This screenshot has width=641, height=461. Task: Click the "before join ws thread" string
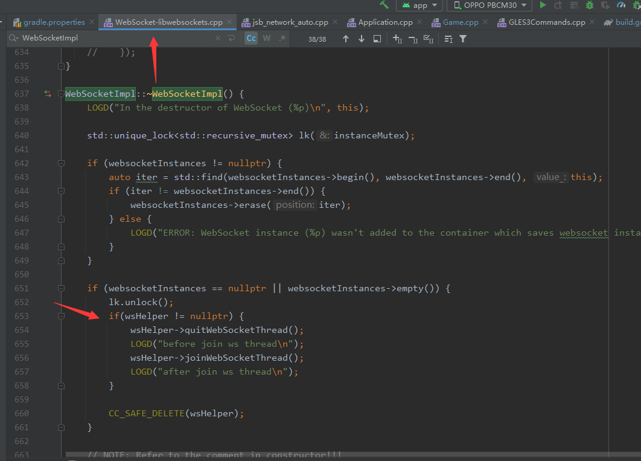[225, 344]
